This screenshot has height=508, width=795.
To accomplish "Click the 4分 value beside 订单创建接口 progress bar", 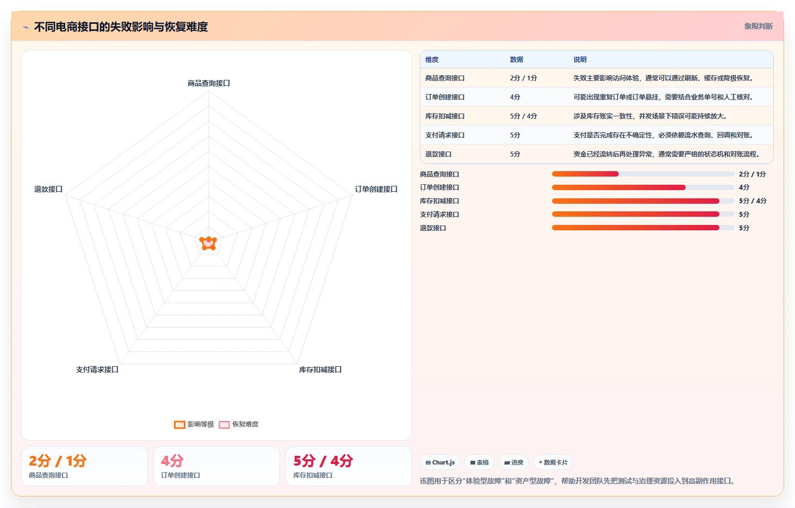I will pos(744,187).
